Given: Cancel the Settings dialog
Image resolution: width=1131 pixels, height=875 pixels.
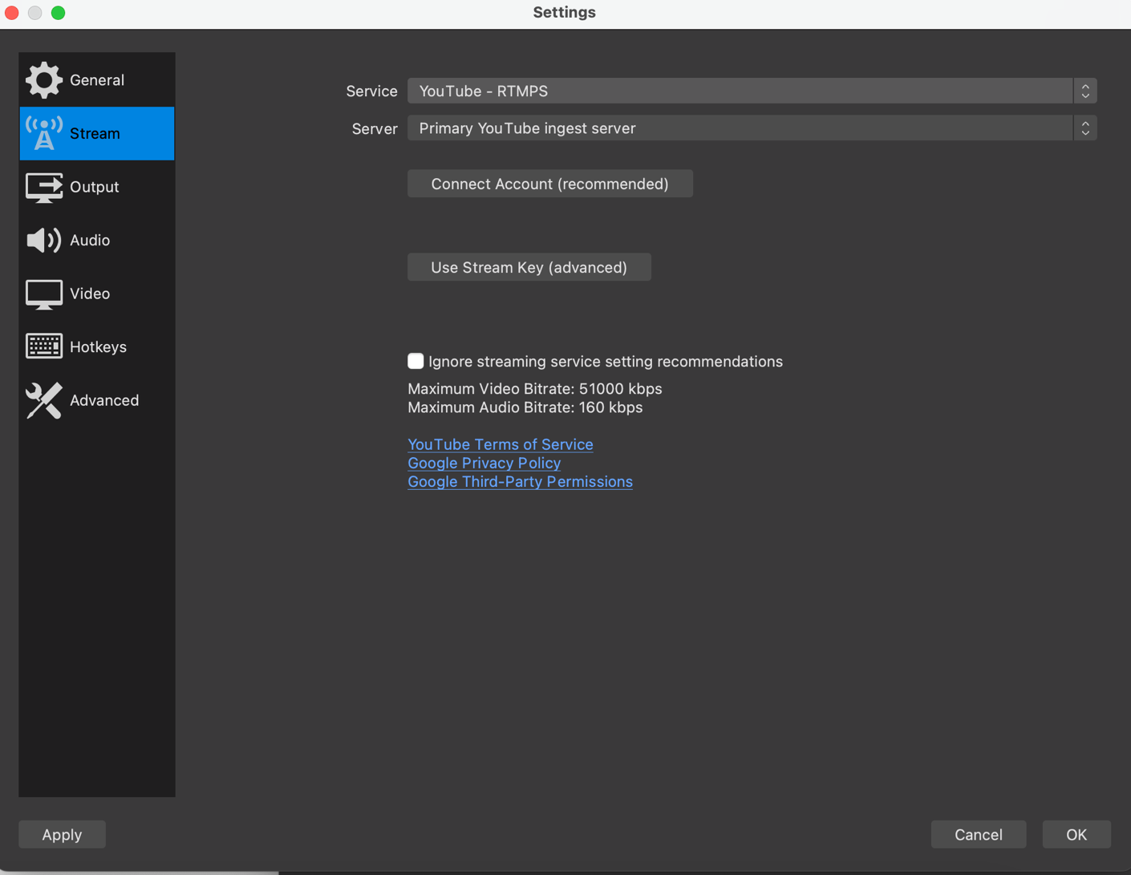Looking at the screenshot, I should coord(978,835).
